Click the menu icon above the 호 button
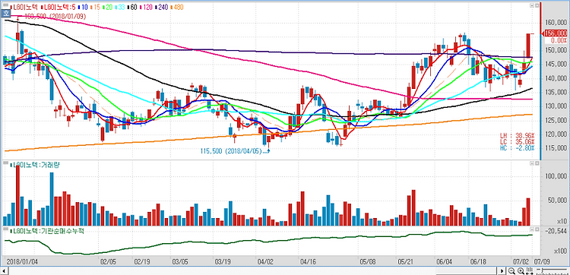This screenshot has height=275, width=570. pos(5,5)
